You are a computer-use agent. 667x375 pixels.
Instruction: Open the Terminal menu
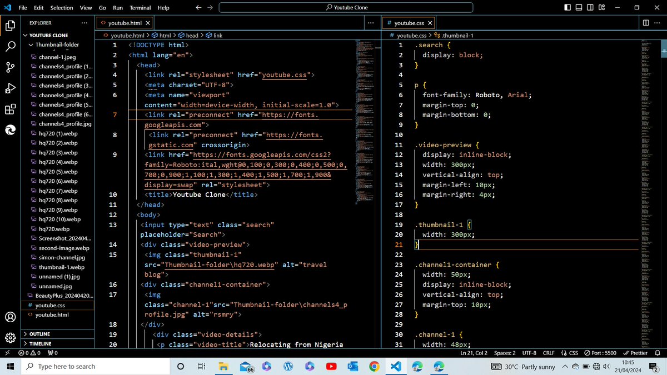click(140, 8)
